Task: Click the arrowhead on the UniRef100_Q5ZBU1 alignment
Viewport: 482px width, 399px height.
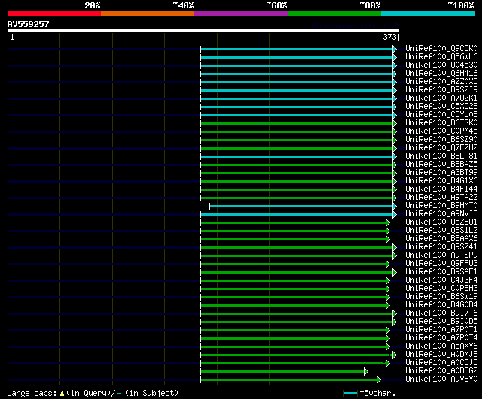Action: [x=388, y=223]
